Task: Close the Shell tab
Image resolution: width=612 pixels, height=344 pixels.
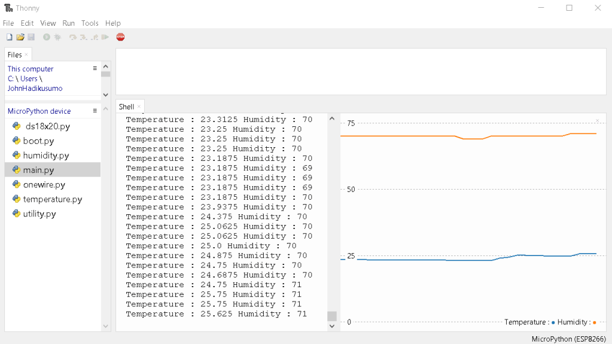Action: (139, 106)
